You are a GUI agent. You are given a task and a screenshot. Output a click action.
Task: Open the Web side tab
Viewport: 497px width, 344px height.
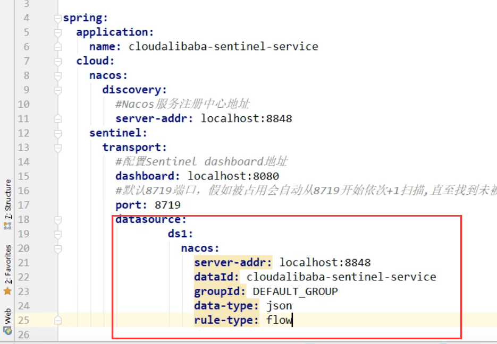[7, 316]
